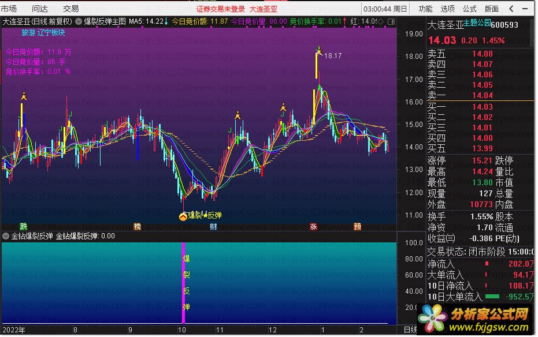Select the 买五 row price 13.99
The image size is (538, 337).
click(x=482, y=148)
